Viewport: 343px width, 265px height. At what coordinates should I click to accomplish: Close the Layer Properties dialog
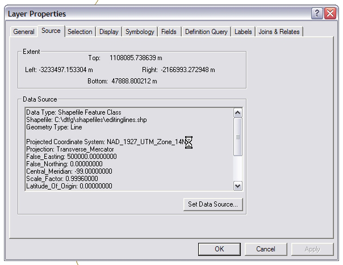(x=330, y=13)
